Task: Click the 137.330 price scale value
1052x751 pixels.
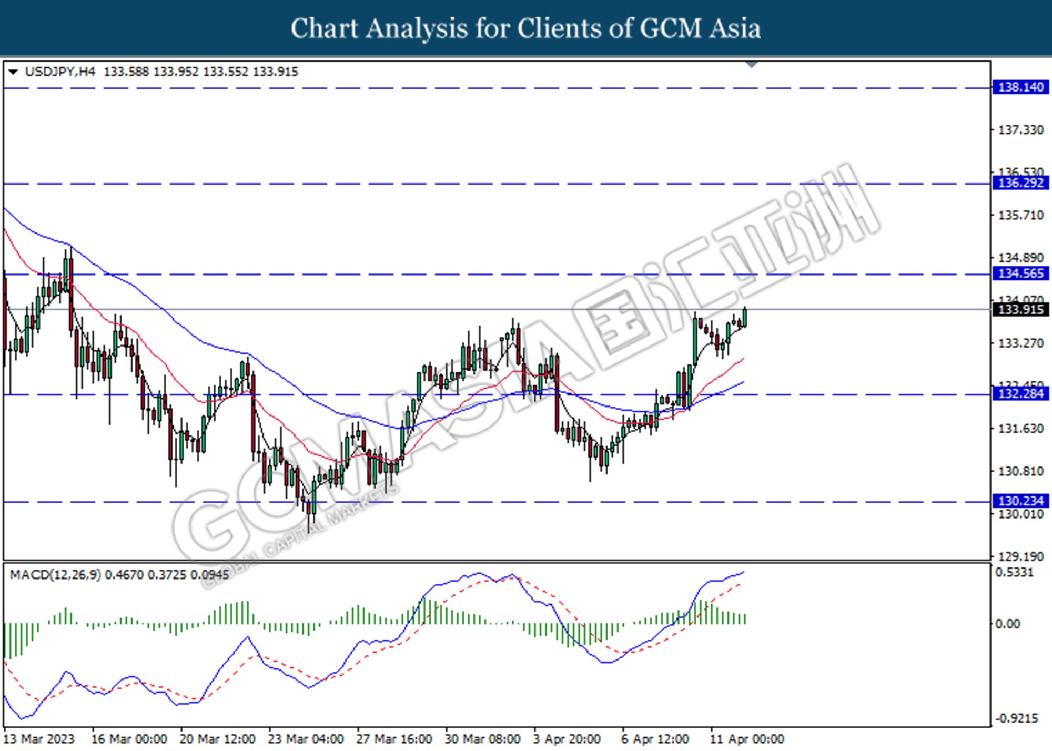Action: 1020,130
